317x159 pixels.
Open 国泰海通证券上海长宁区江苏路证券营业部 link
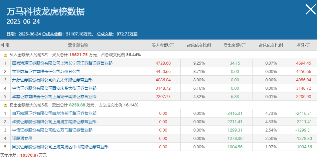tap(62, 63)
